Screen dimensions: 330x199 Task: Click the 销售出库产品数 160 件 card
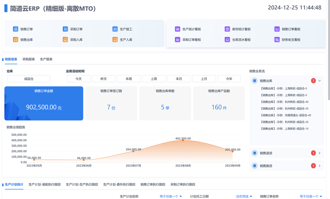pyautogui.click(x=219, y=103)
